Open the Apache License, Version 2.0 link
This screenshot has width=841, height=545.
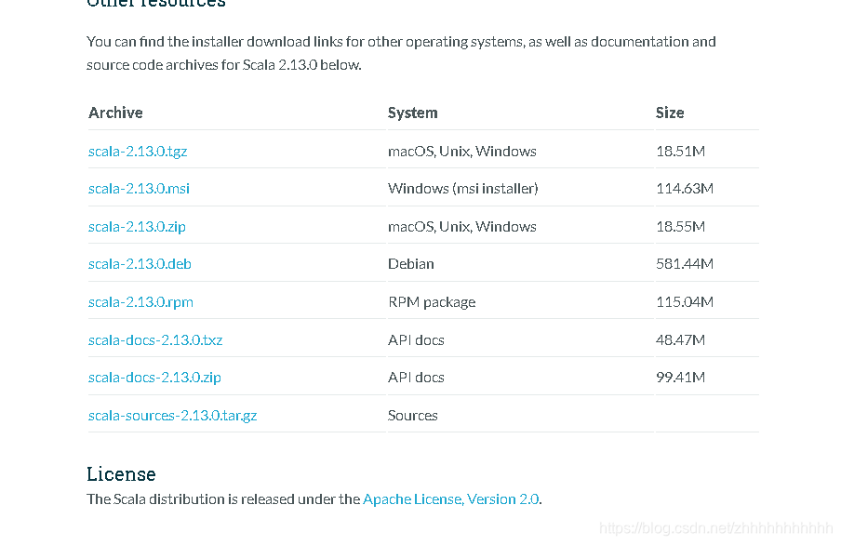[x=451, y=499]
